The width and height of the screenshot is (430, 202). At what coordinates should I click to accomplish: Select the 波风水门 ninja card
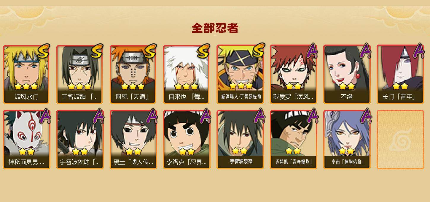[x=26, y=74]
